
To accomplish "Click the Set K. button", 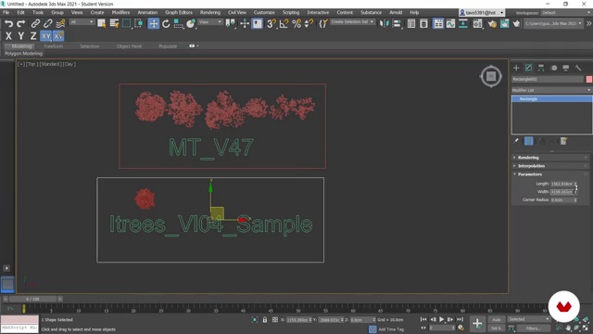I will point(497,328).
